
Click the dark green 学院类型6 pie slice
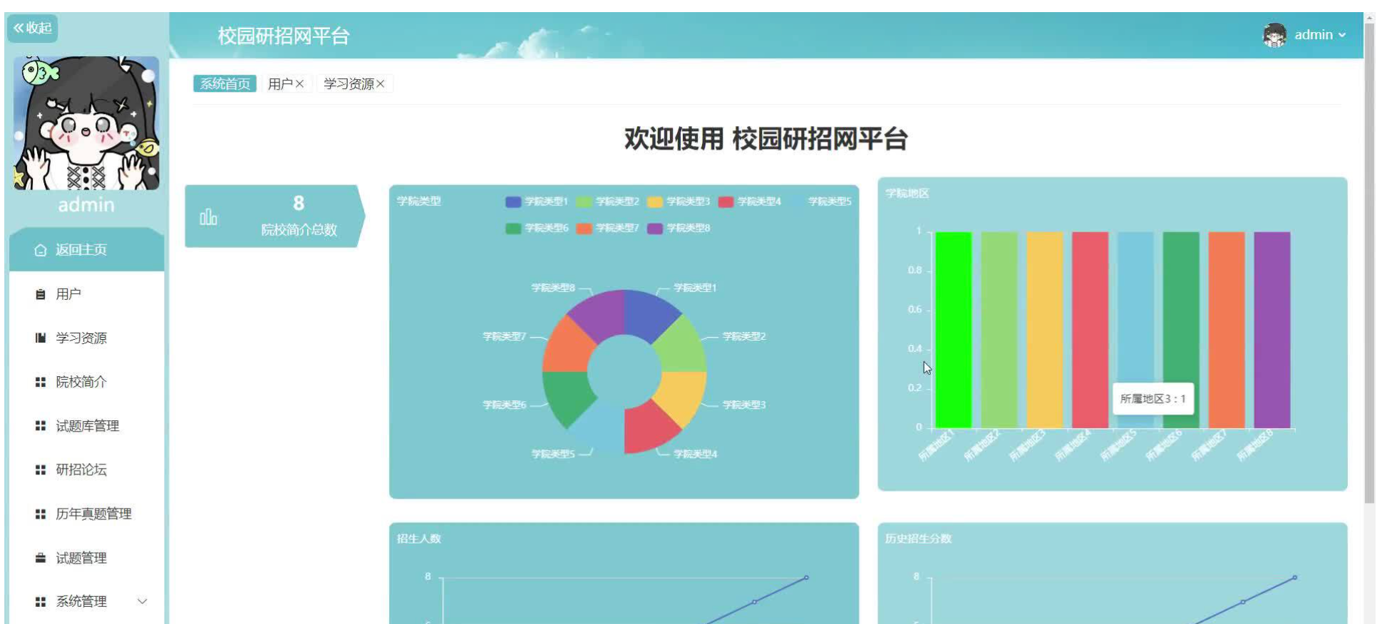[x=568, y=395]
